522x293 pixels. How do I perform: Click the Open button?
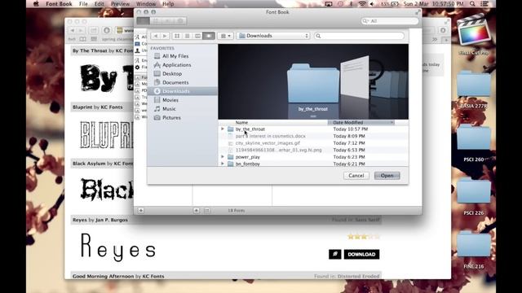387,176
